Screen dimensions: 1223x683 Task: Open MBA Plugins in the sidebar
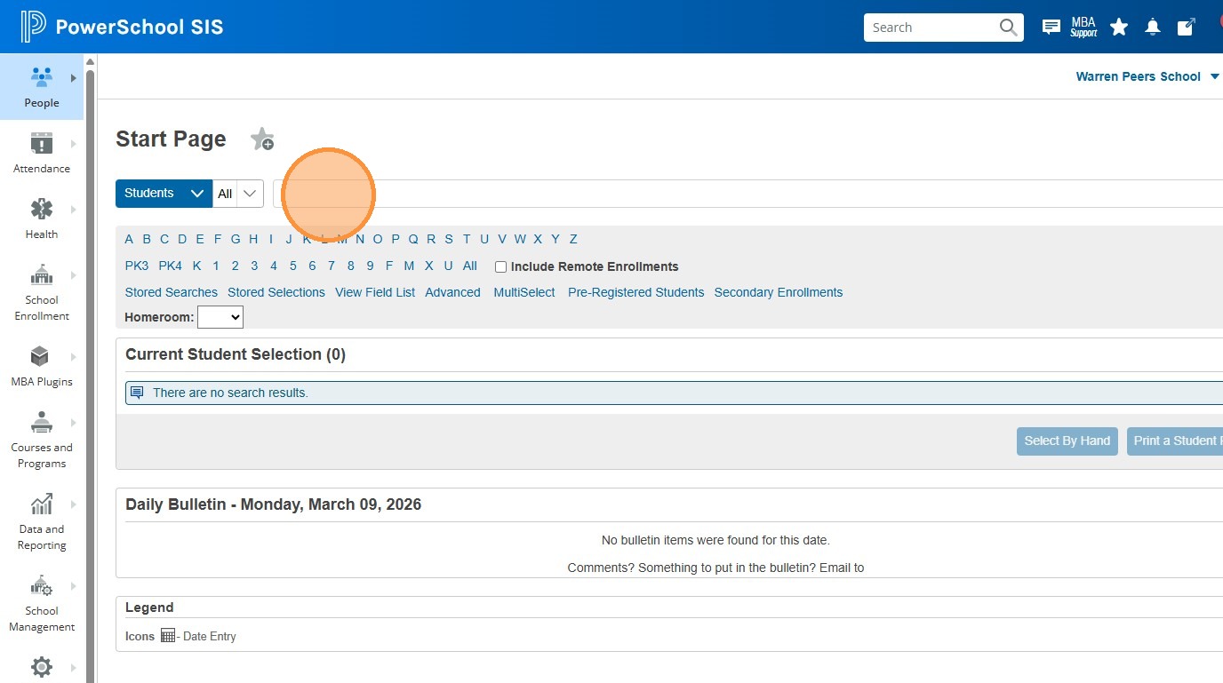click(x=42, y=366)
